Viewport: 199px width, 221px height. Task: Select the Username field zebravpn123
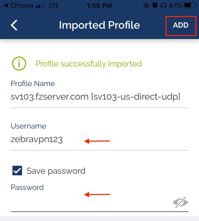(99, 140)
